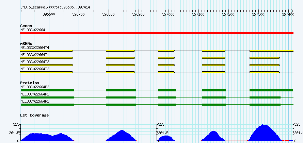The height and width of the screenshot is (143, 303).
Task: Click ruler position label 396600
Action: point(49,15)
